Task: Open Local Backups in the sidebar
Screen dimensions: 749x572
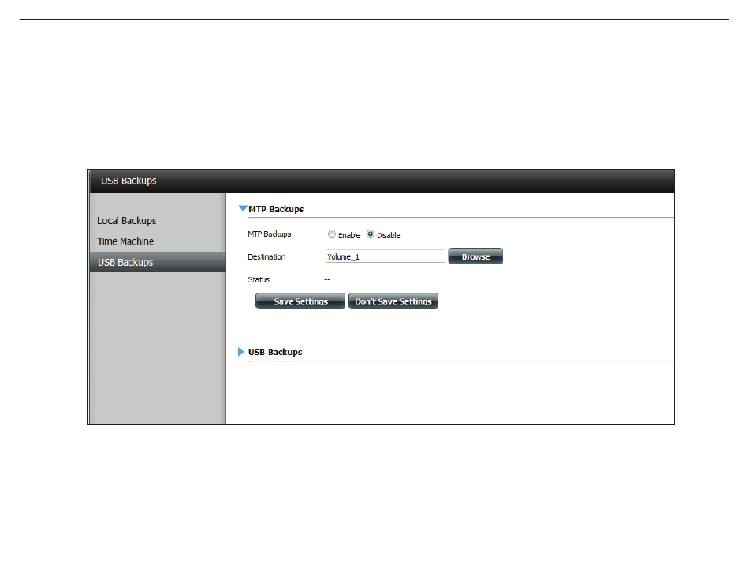Action: [127, 221]
